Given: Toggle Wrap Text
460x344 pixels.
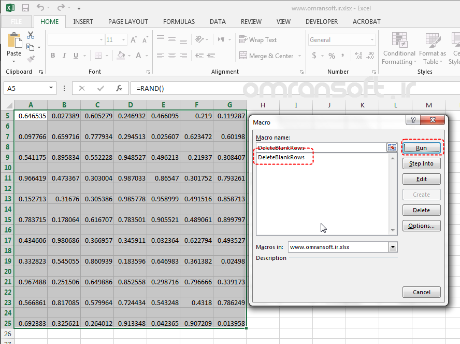Looking at the screenshot, I should tap(258, 39).
